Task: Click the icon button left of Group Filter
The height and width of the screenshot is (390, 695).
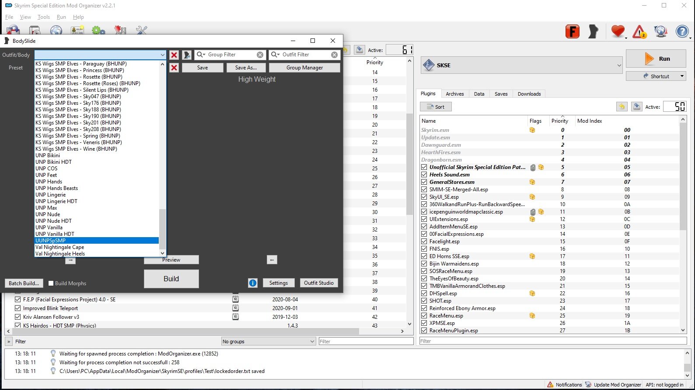Action: pyautogui.click(x=187, y=55)
